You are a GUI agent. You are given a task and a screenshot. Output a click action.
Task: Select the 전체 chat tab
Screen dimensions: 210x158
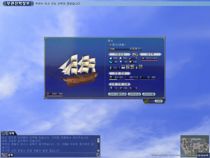12,133
